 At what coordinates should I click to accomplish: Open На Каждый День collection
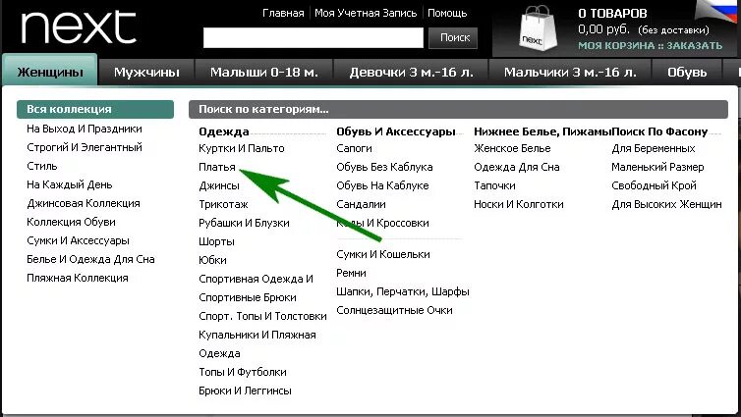70,184
